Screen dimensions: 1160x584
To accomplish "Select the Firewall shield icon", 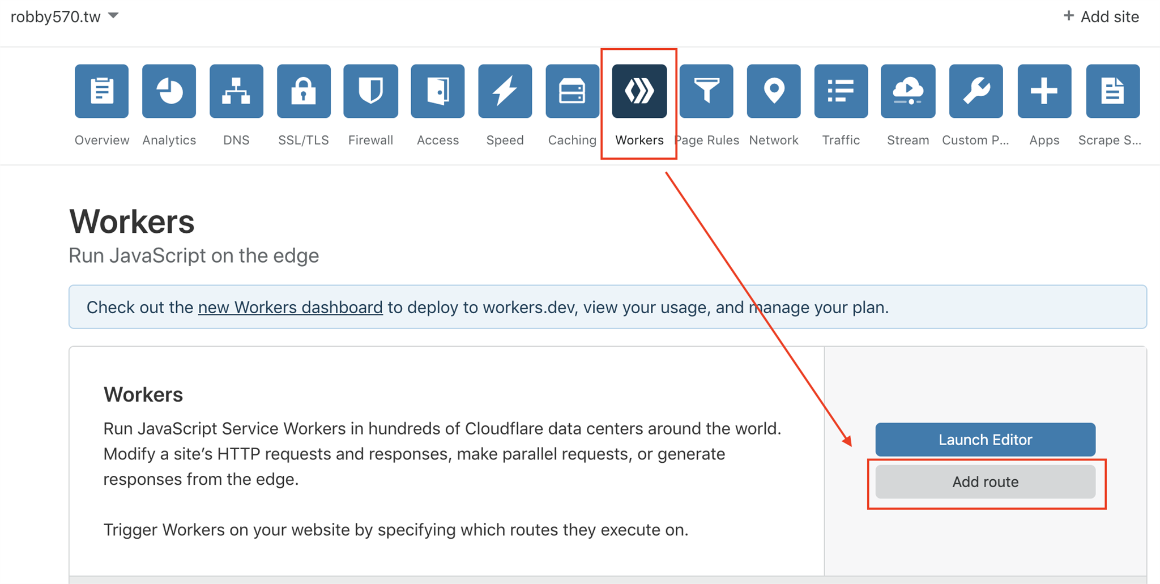I will tap(370, 91).
